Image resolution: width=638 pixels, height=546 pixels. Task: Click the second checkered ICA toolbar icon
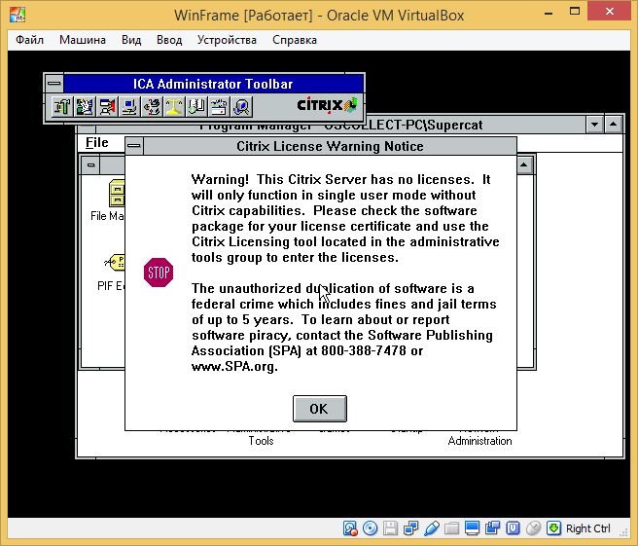[85, 107]
